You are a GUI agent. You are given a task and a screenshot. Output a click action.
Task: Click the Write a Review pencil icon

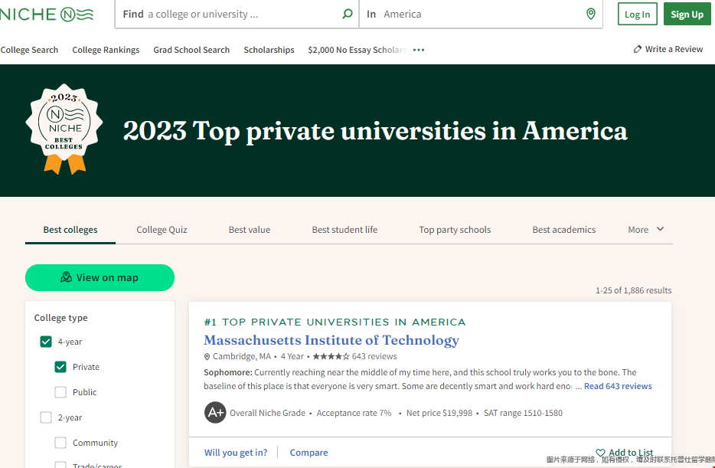tap(638, 49)
